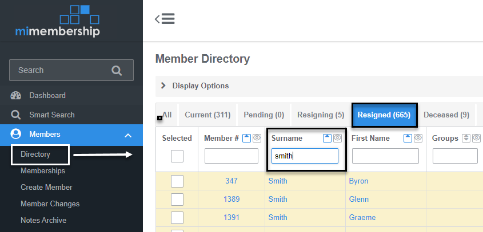Click the magnifier icon in the sidebar search box
Image resolution: width=483 pixels, height=232 pixels.
pos(117,70)
